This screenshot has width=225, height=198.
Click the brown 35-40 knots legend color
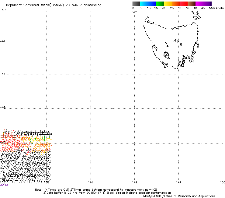(x=192, y=4)
